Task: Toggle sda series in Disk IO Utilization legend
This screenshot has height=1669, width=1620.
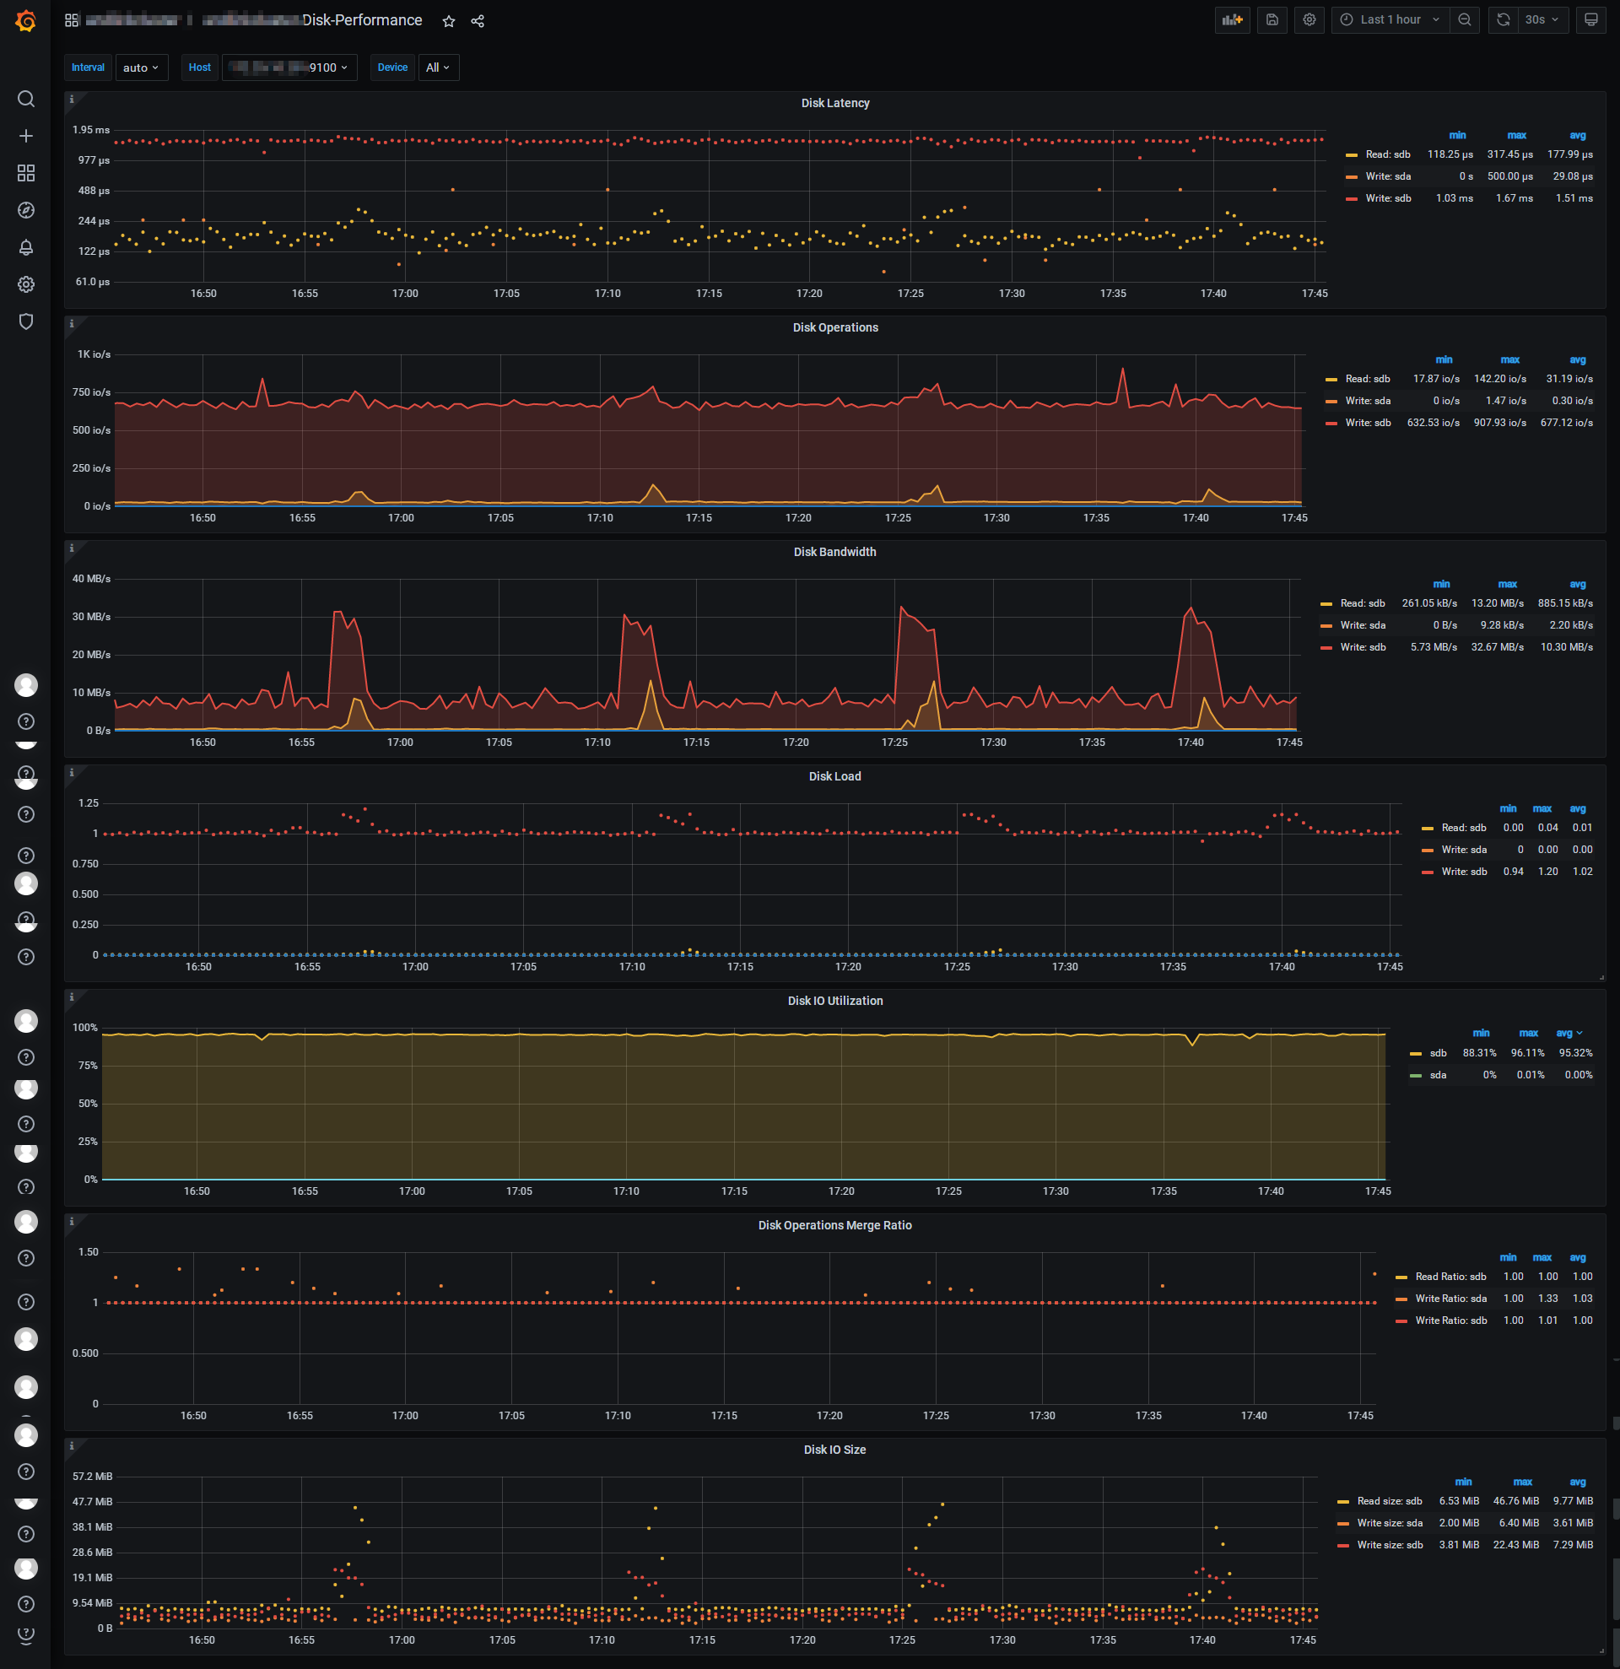Action: click(1437, 1075)
